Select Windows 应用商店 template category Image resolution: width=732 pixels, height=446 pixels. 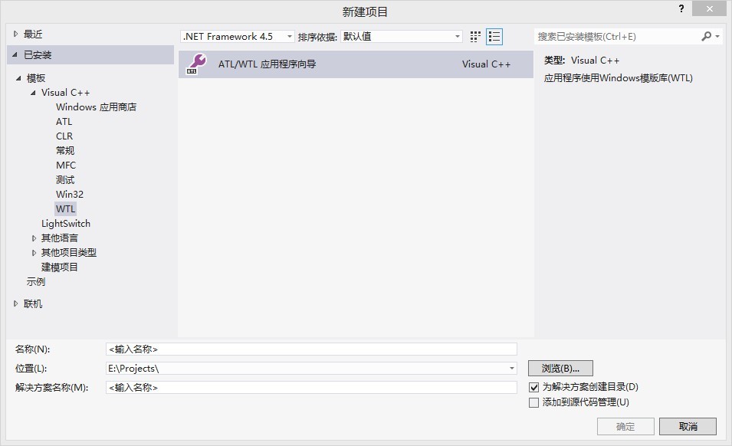[x=96, y=107]
